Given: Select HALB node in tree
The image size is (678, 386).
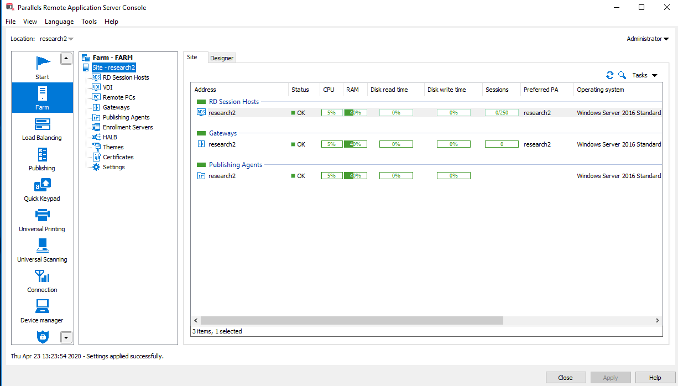Looking at the screenshot, I should 109,137.
